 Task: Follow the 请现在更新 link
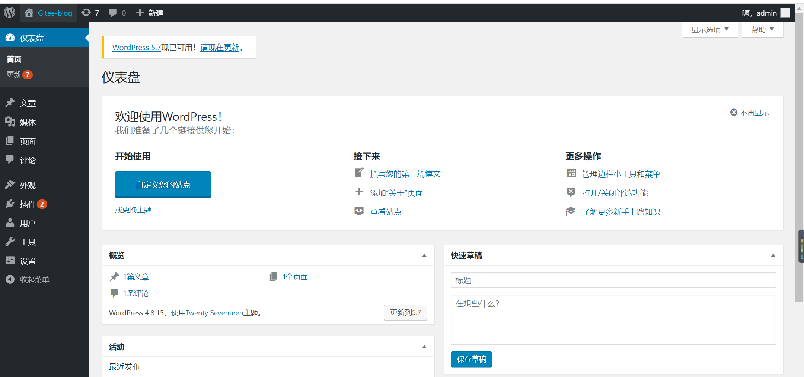tap(220, 48)
